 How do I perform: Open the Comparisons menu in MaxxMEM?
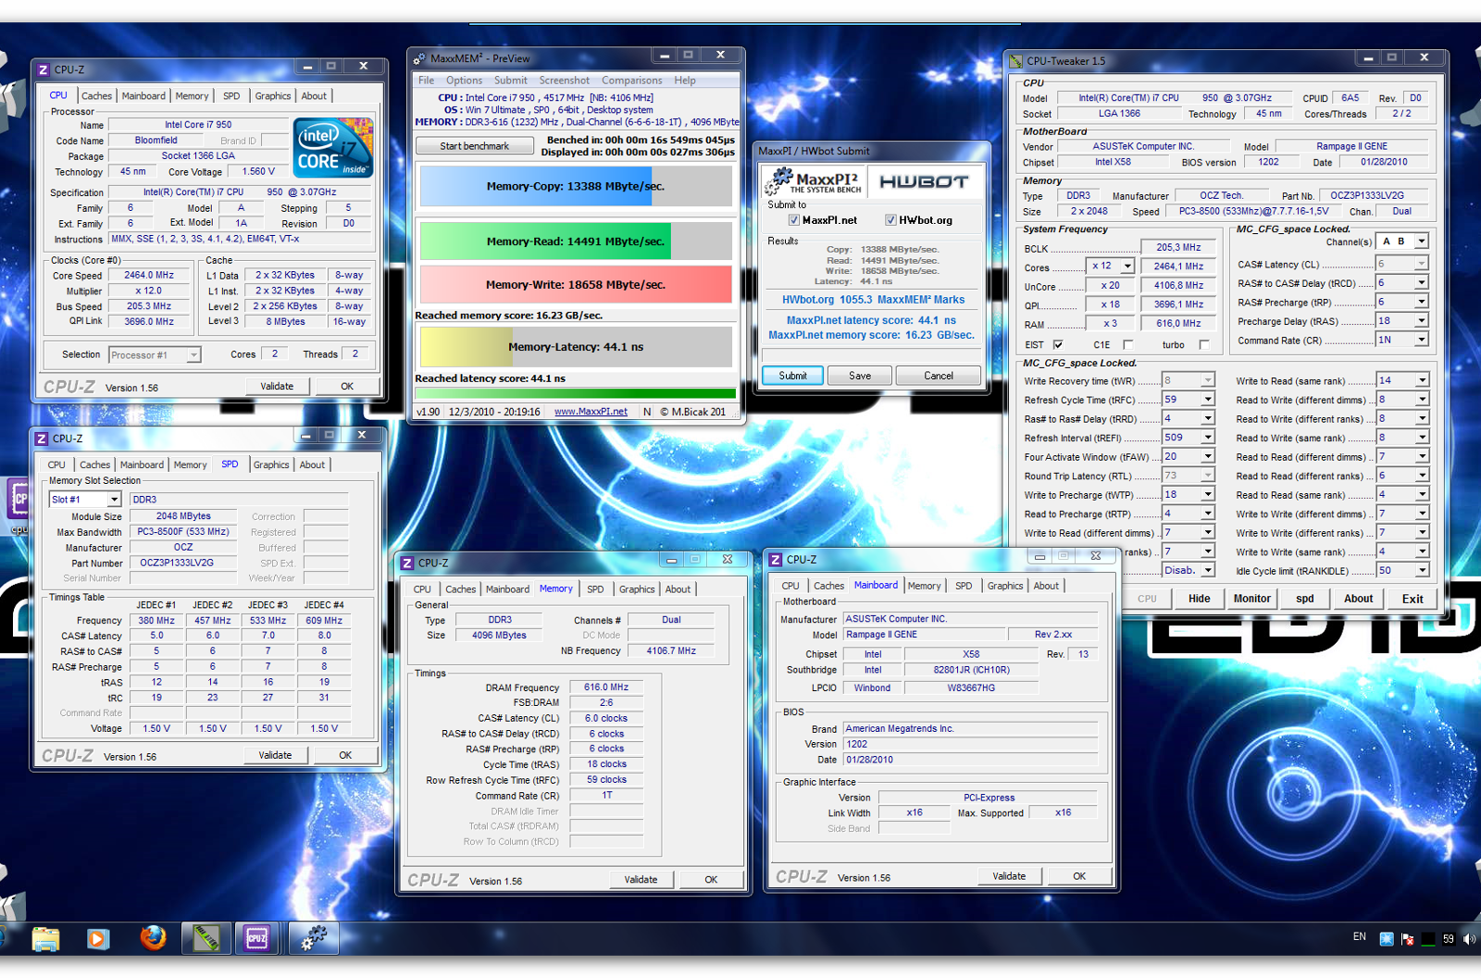631,80
